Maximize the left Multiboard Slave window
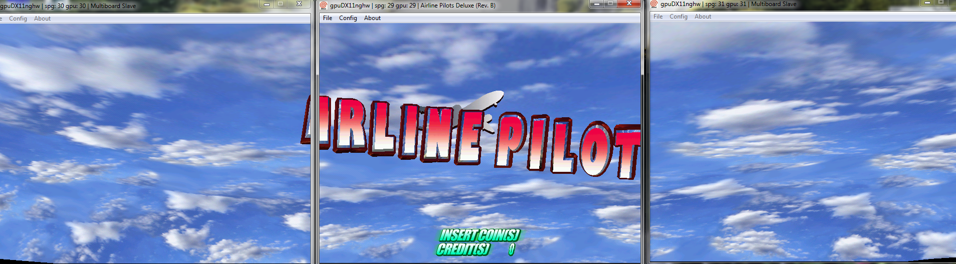Viewport: 956px width, 264px height. 281,4
